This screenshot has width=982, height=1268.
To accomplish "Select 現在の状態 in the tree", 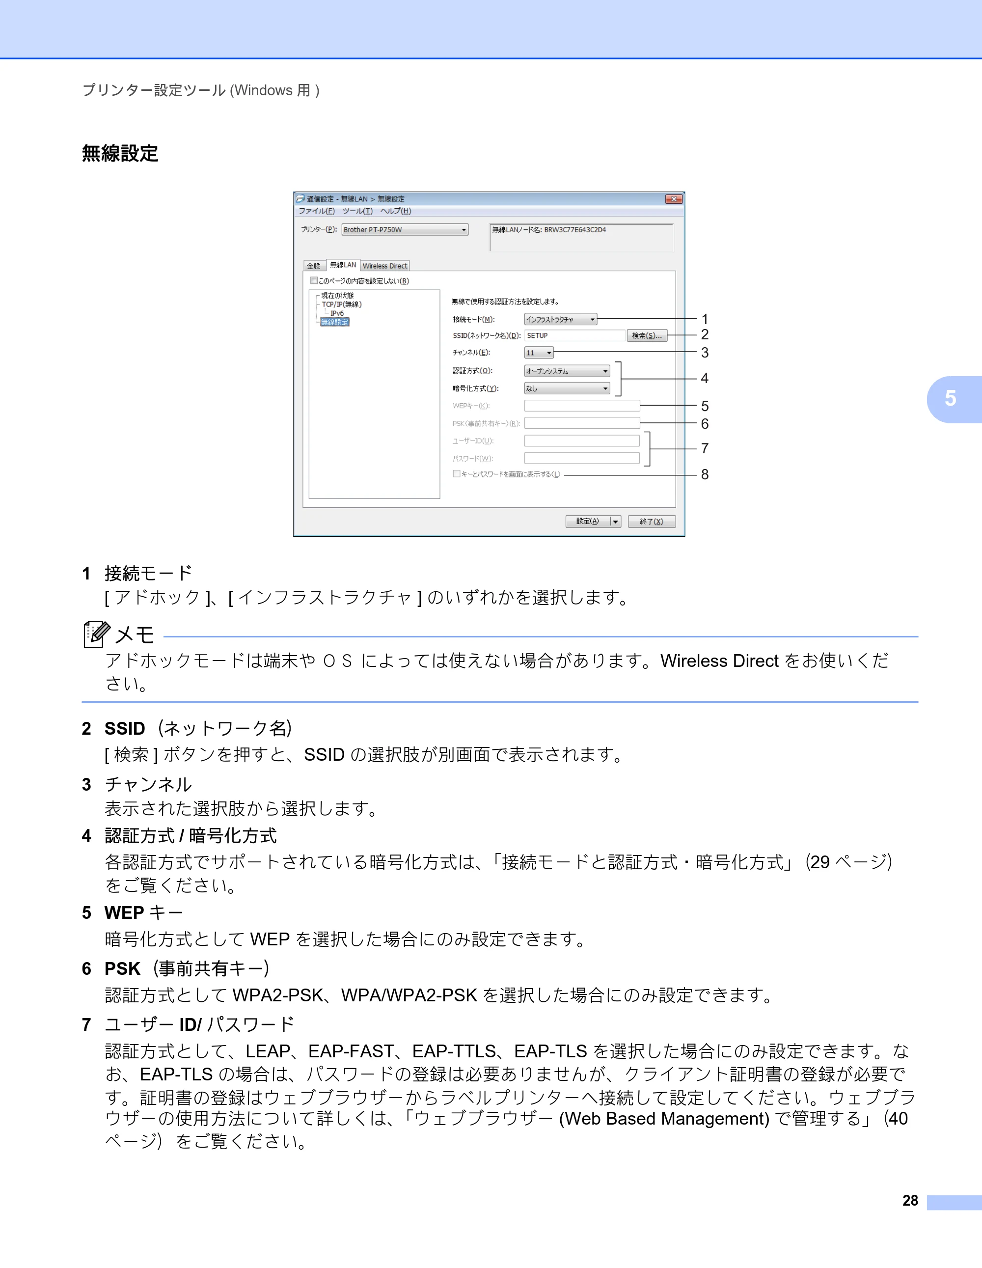I will pyautogui.click(x=337, y=296).
